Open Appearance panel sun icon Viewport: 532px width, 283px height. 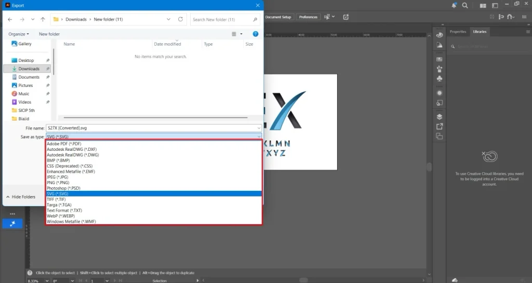coord(440,93)
